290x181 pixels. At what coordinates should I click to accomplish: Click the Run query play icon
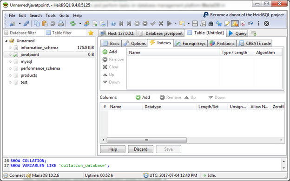pos(169,24)
